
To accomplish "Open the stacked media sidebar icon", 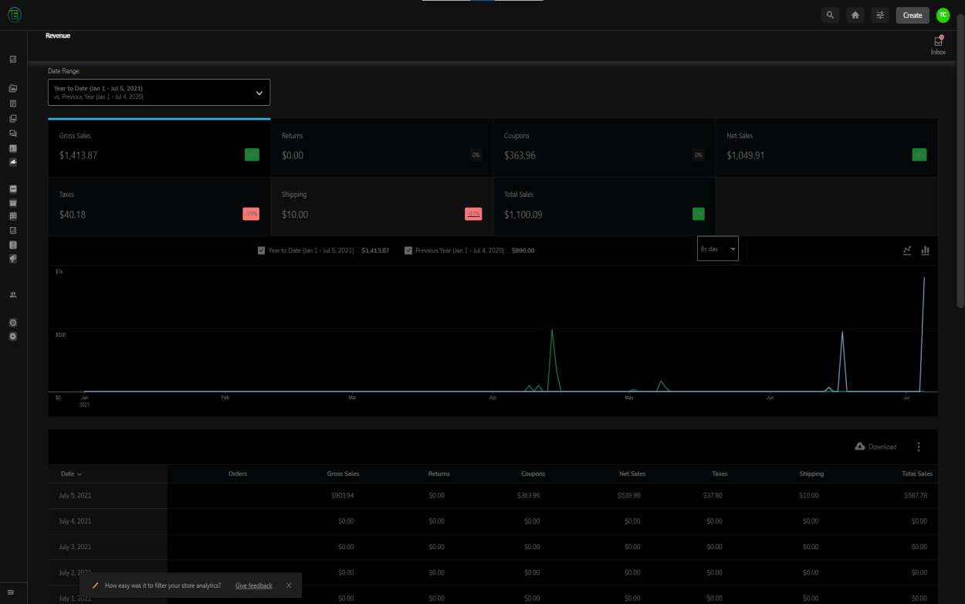I will click(13, 118).
